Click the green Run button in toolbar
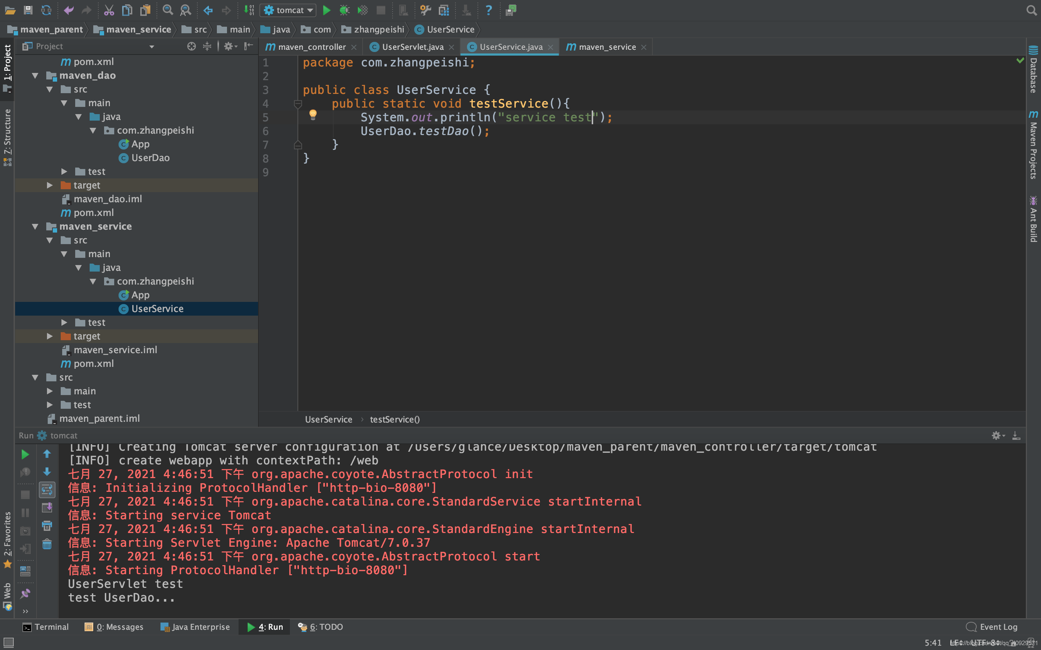The height and width of the screenshot is (650, 1041). tap(326, 10)
